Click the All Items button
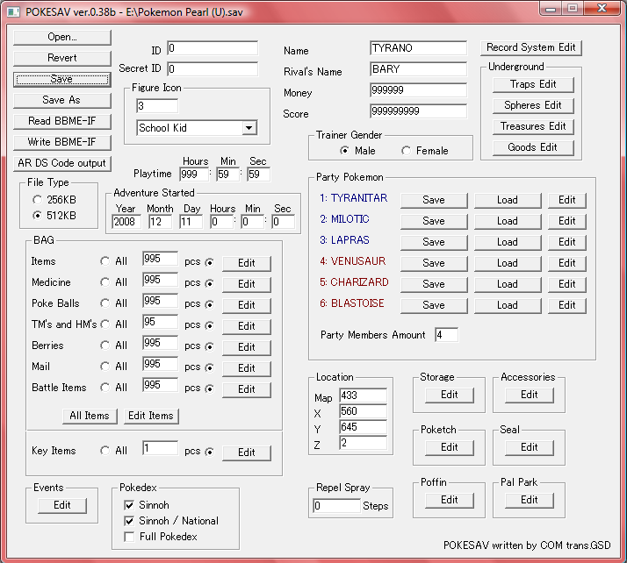Viewport: 627px width, 563px height. pos(90,416)
